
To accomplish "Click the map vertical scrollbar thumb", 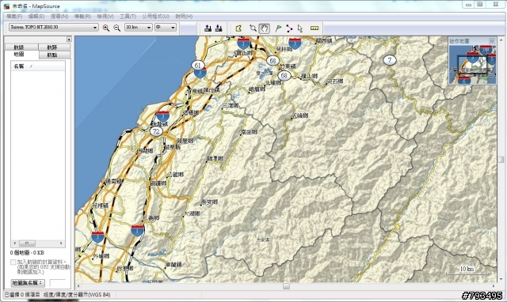I will pyautogui.click(x=501, y=160).
